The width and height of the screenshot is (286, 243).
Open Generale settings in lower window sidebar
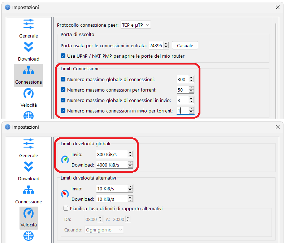tap(29, 148)
